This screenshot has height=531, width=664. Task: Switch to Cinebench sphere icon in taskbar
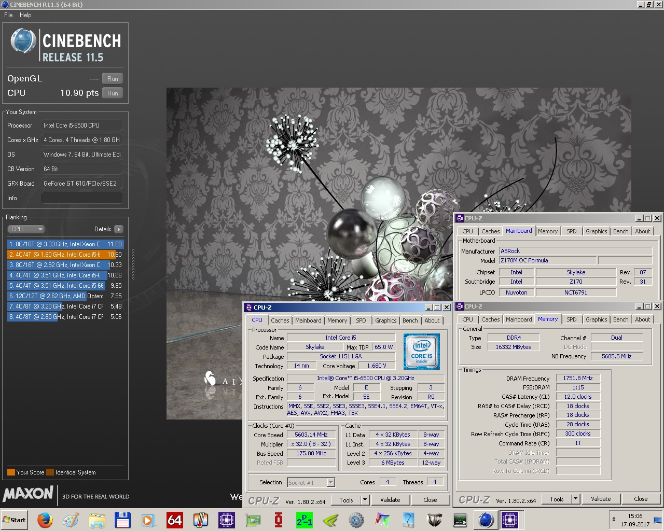(486, 520)
